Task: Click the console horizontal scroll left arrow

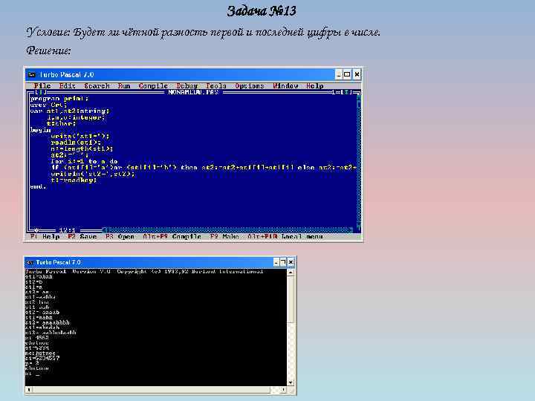Action: (x=29, y=389)
